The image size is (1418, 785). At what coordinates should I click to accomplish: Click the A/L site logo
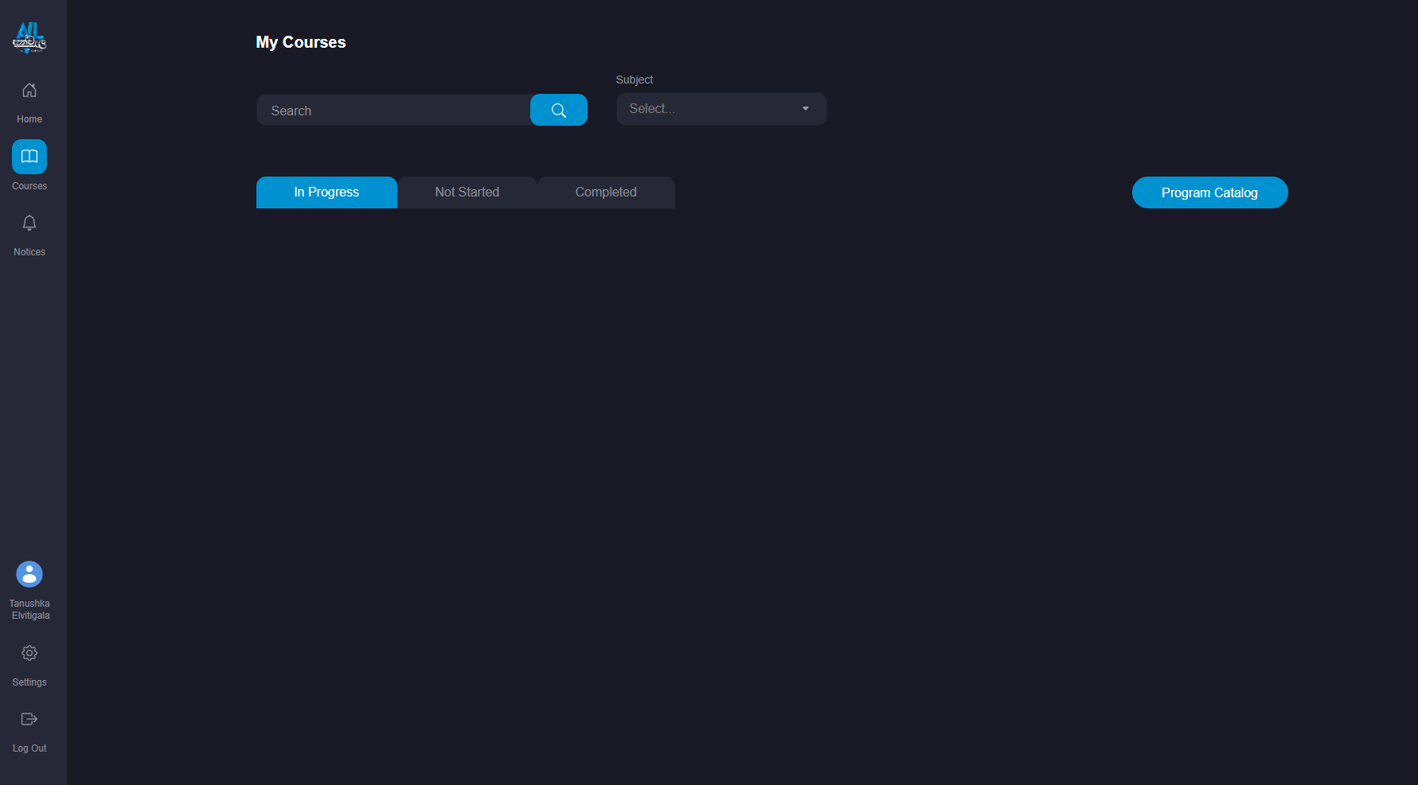(x=29, y=37)
